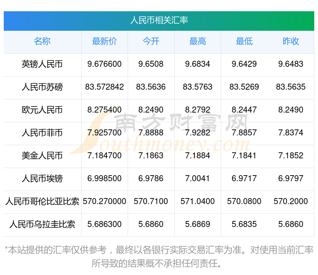Select latest price 8.275400
The image size is (318, 275).
point(104,110)
